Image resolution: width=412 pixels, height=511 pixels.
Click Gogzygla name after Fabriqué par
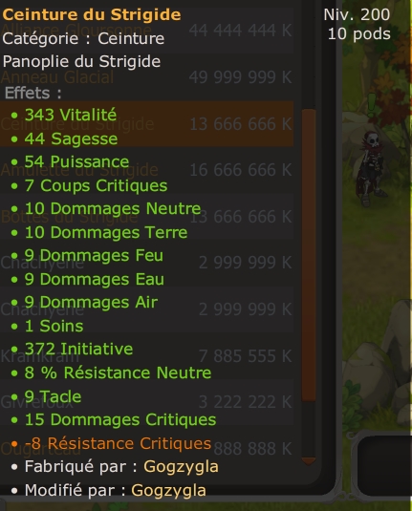point(181,466)
